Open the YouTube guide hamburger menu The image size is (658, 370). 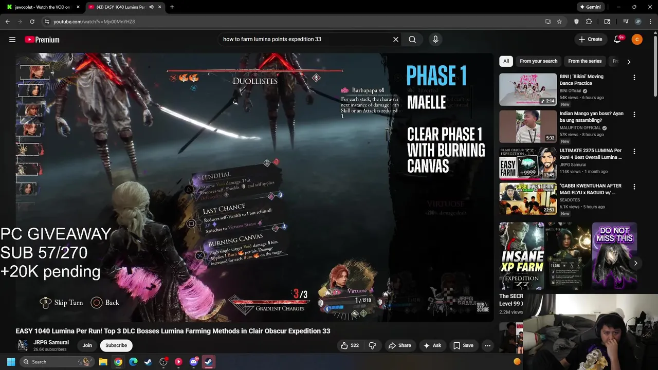[x=12, y=39]
